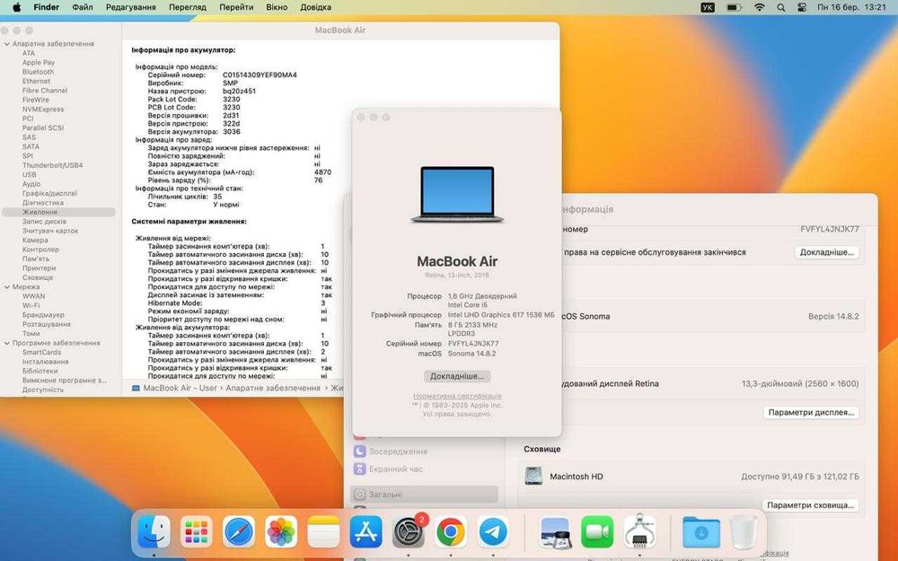Open Spotlight search icon

point(780,7)
